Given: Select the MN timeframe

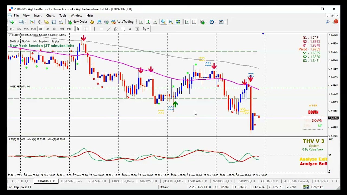Looking at the screenshot, I should 69,29.
